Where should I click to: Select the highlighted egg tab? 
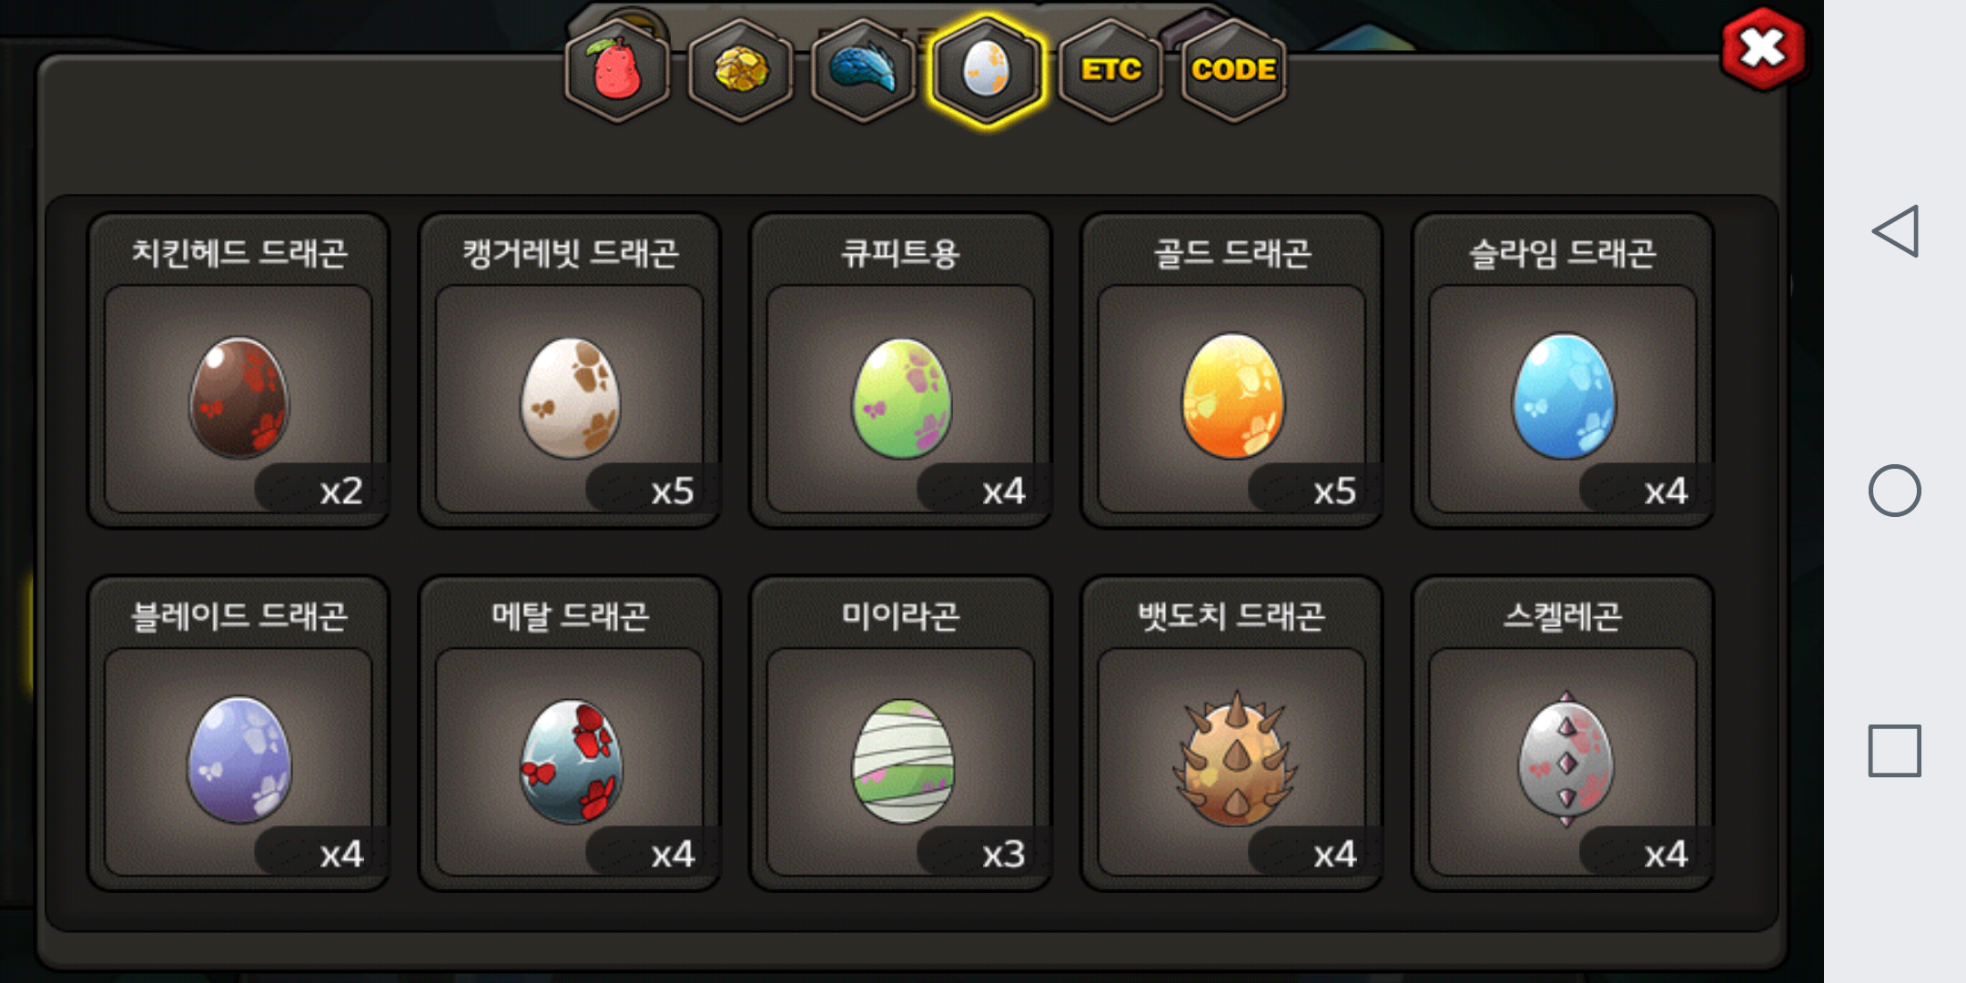click(987, 70)
